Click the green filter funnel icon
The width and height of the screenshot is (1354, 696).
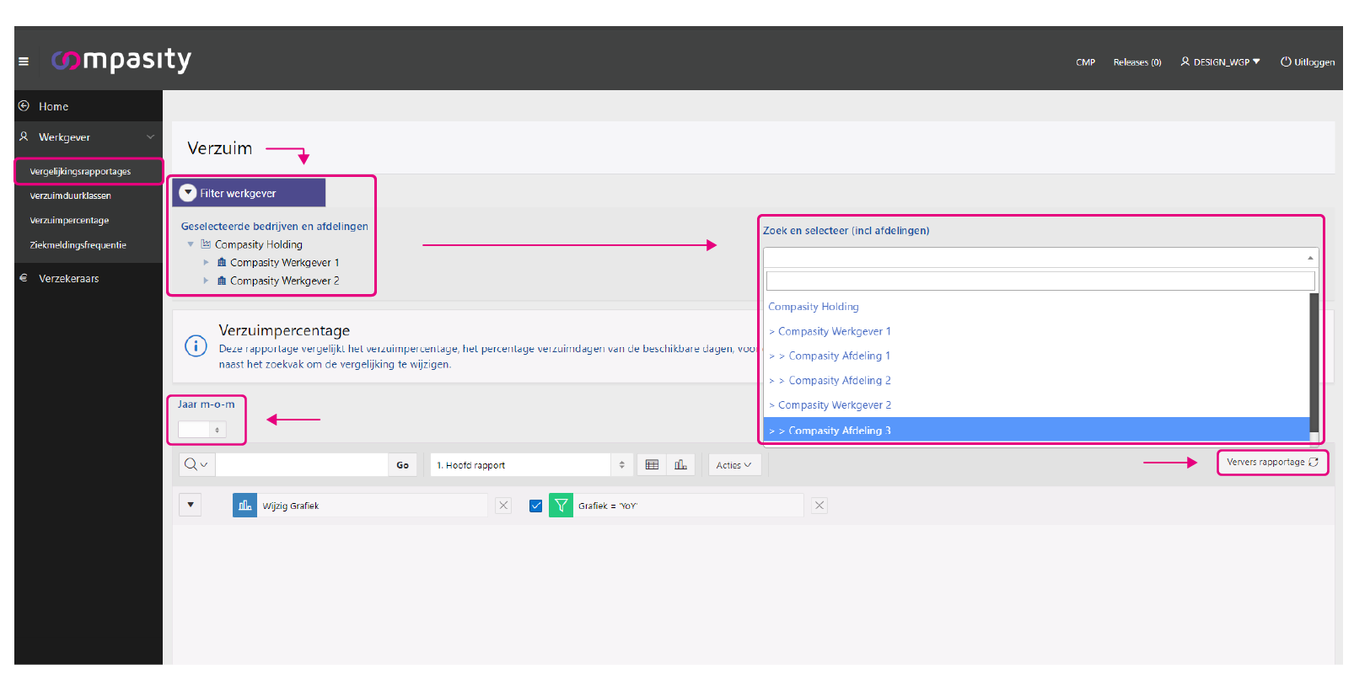pos(561,505)
